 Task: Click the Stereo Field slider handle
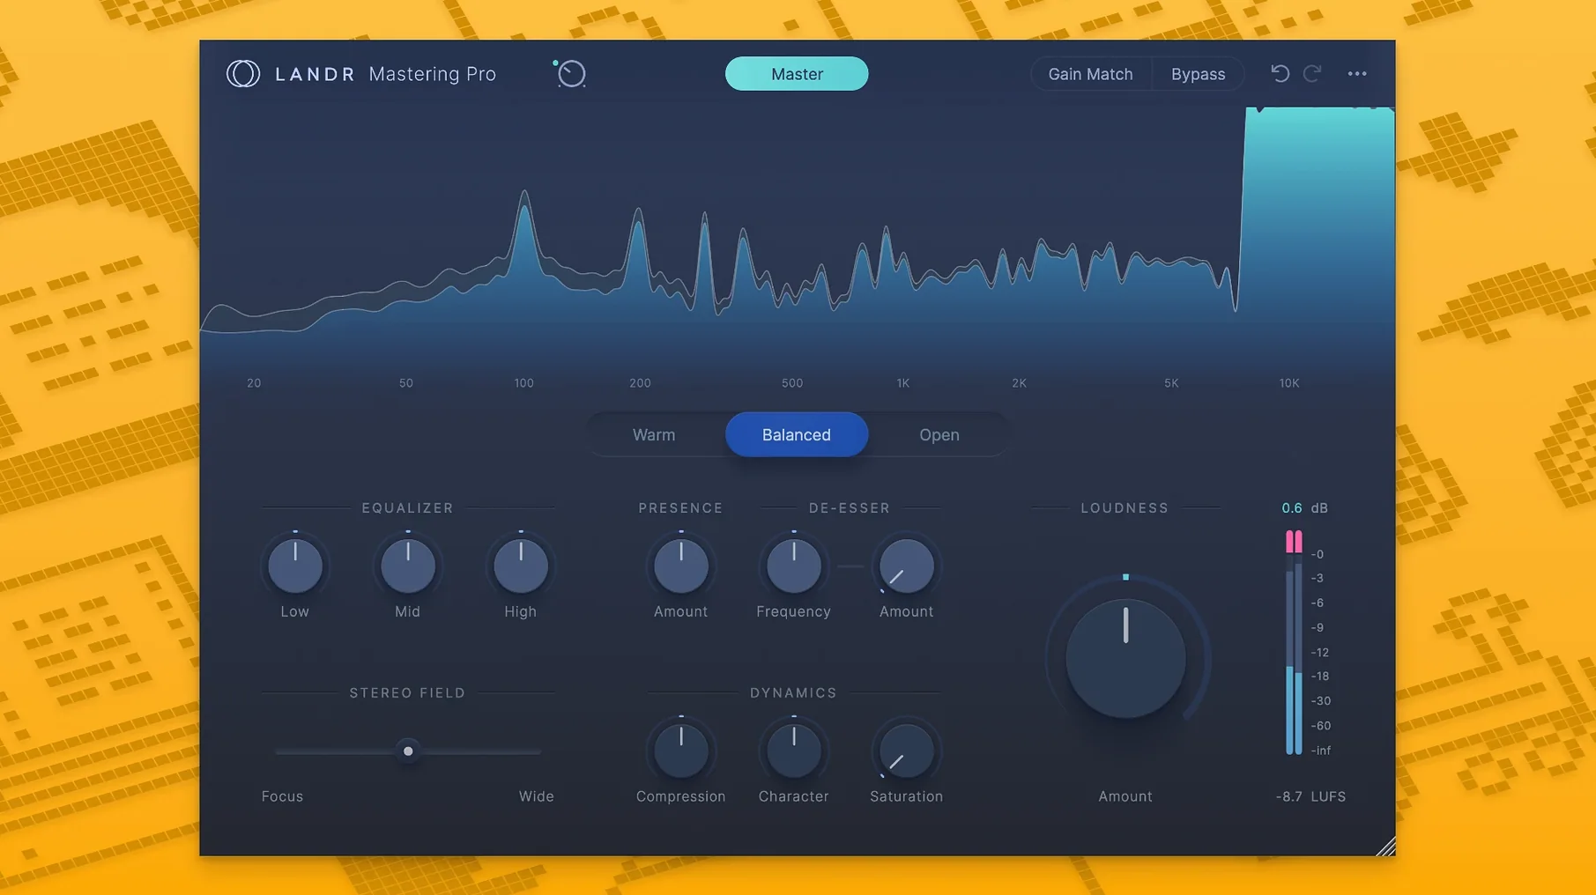[x=408, y=751]
